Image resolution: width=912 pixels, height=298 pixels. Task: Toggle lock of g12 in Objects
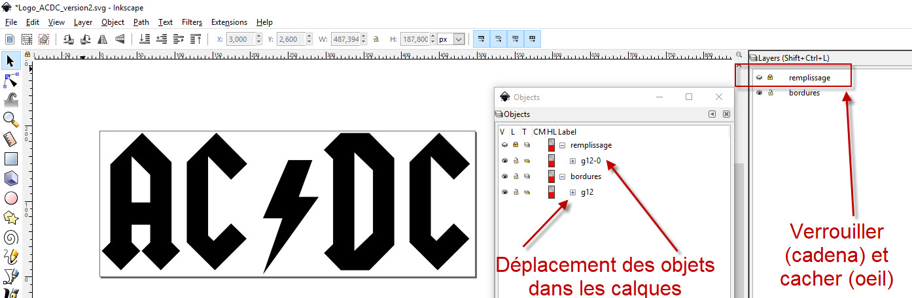(516, 192)
